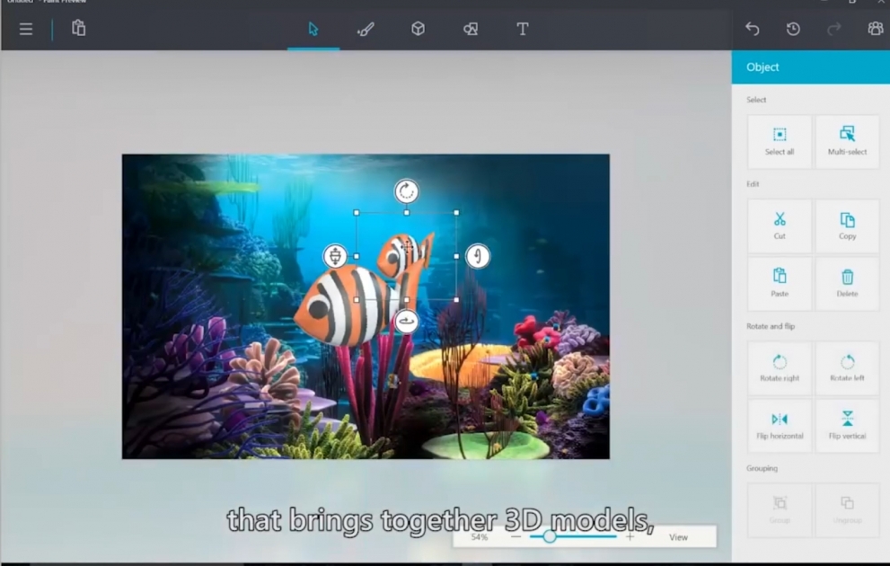Flip horizontal the object
This screenshot has height=566, width=890.
click(x=780, y=426)
